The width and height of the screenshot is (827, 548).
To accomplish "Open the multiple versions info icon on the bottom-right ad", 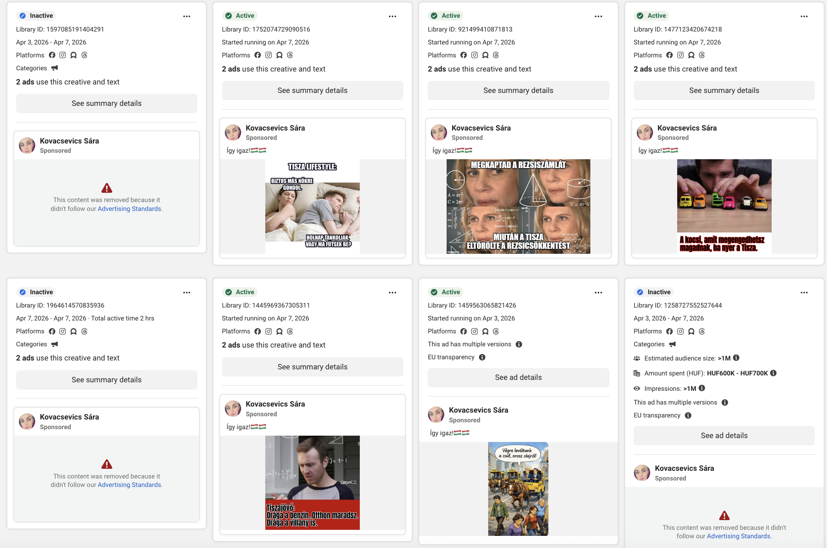I will coord(725,403).
